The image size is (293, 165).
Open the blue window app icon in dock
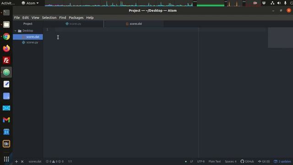(x=6, y=96)
